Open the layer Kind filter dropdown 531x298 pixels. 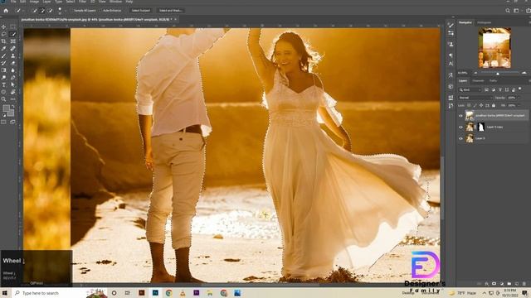(x=470, y=90)
